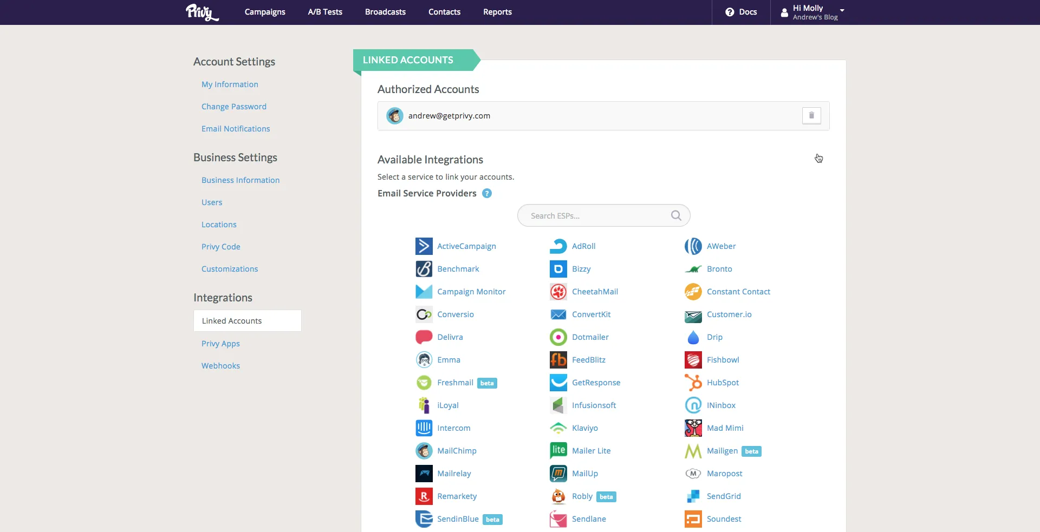Click the Fishbowl logo icon
The height and width of the screenshot is (532, 1040).
pos(693,360)
